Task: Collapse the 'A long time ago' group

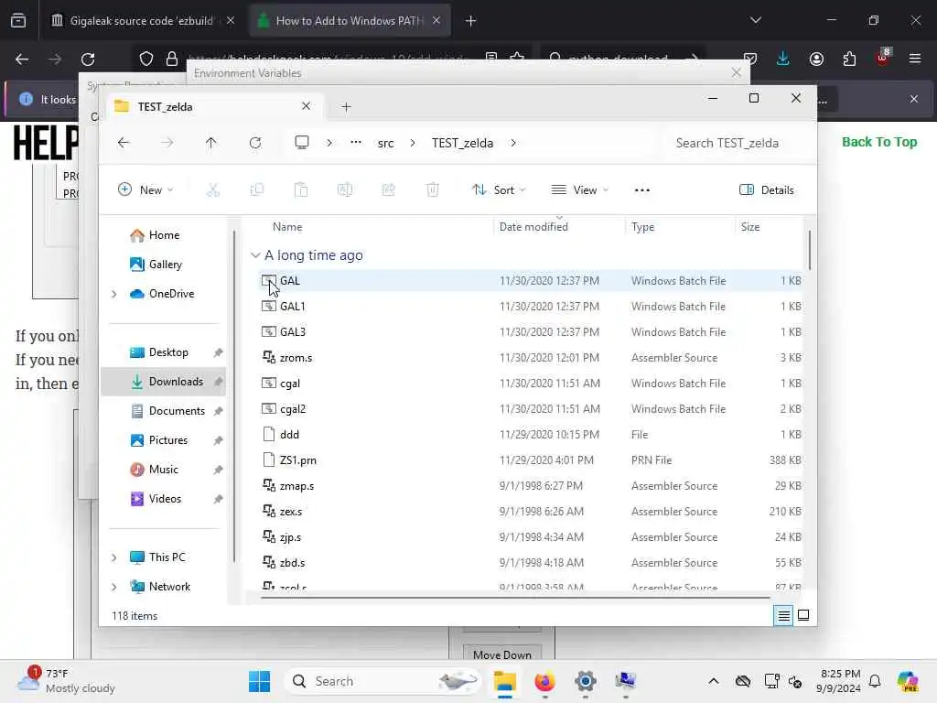Action: [255, 255]
